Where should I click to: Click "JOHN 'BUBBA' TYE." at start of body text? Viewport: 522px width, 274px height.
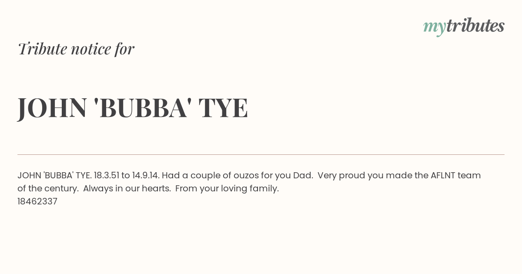point(54,175)
